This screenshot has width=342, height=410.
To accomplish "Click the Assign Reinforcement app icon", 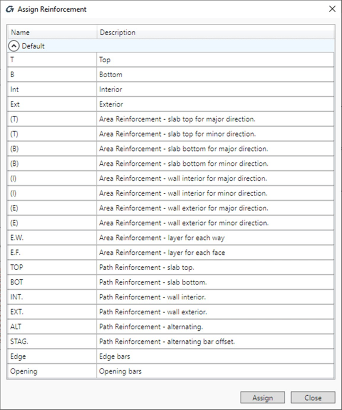I will point(9,9).
